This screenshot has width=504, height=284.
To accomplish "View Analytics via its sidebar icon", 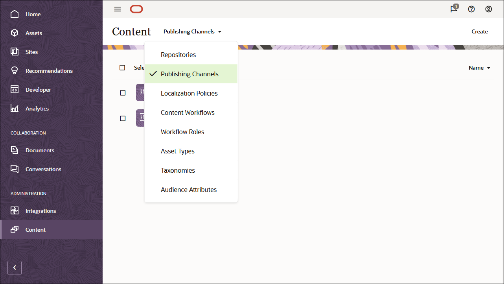I will click(x=37, y=108).
